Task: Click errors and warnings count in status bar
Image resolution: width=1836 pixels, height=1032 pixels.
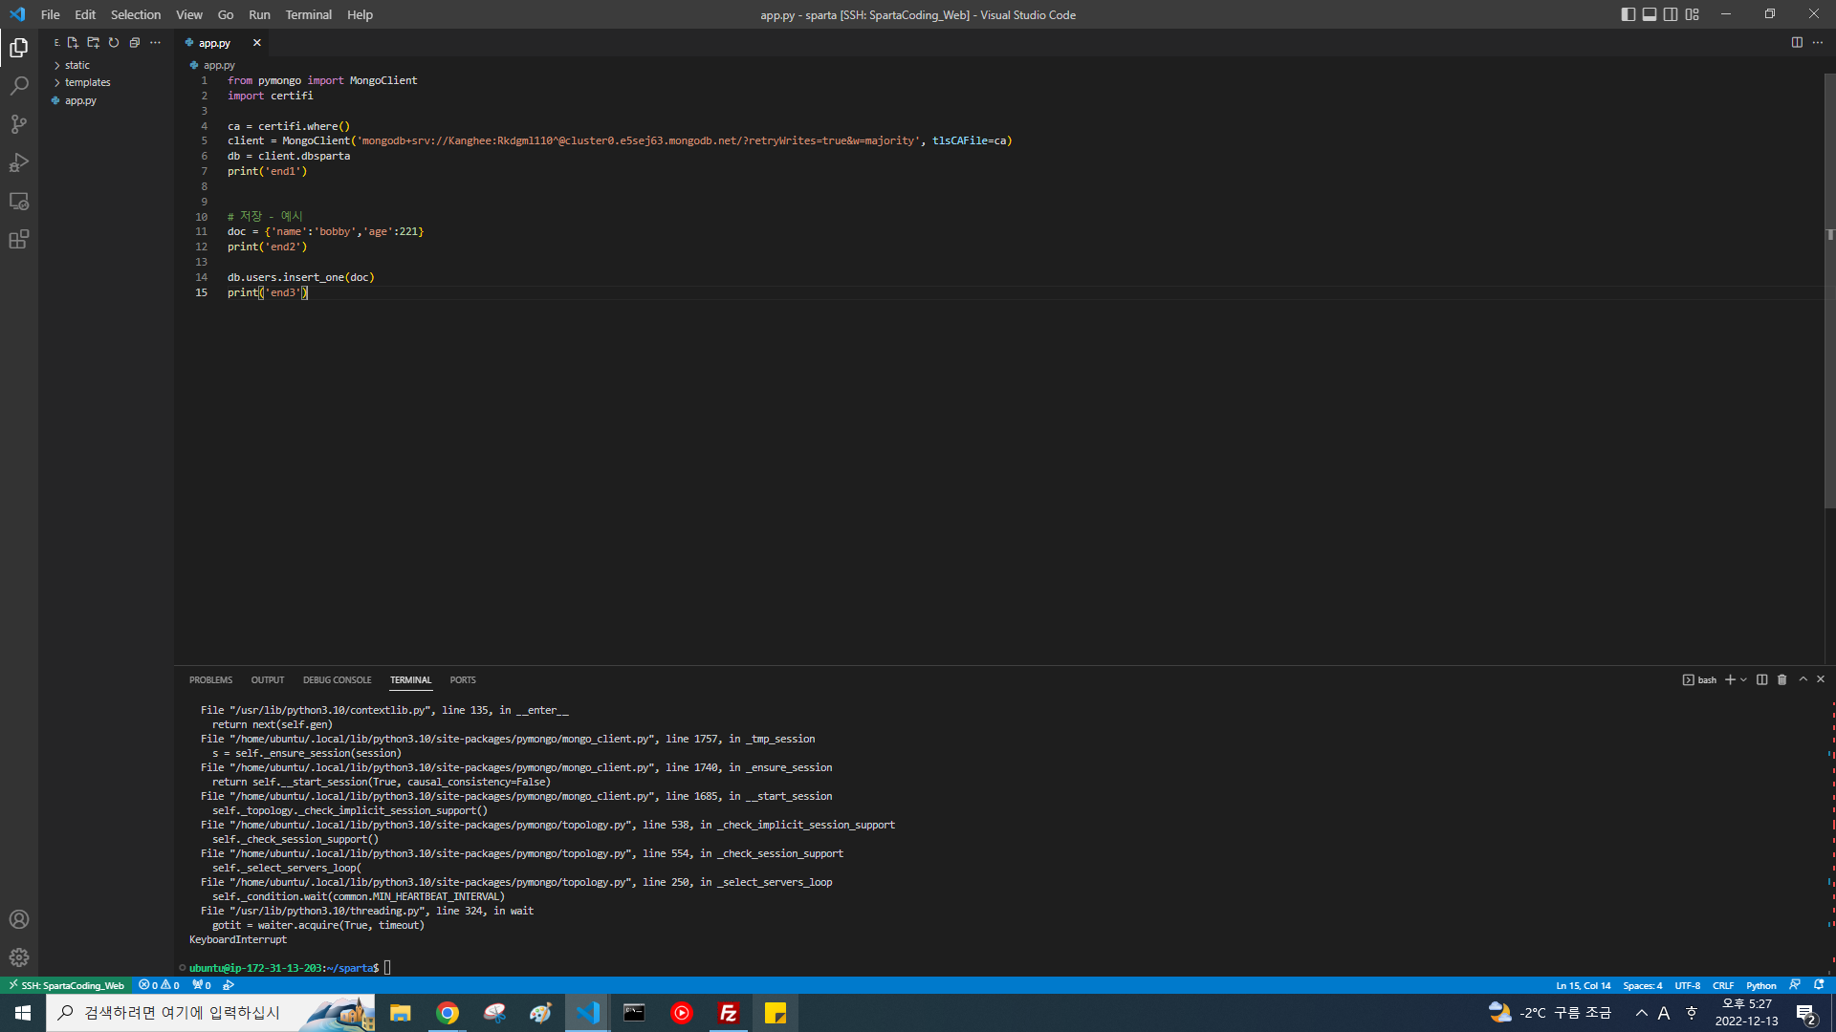Action: click(159, 985)
